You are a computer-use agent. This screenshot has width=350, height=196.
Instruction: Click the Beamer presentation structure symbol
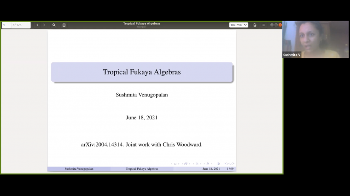[219, 164]
